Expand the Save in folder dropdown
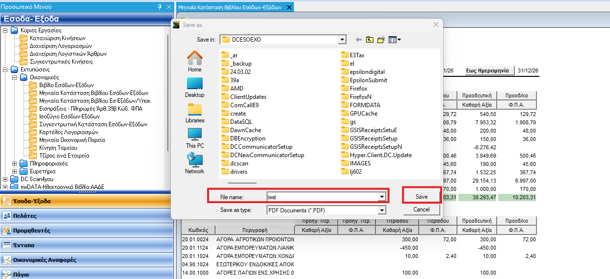Screen dimensions: 610x279 point(342,40)
